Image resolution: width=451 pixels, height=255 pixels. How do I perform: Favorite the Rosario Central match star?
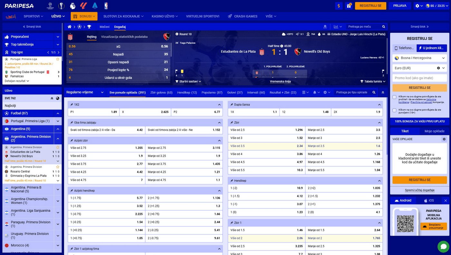click(58, 167)
